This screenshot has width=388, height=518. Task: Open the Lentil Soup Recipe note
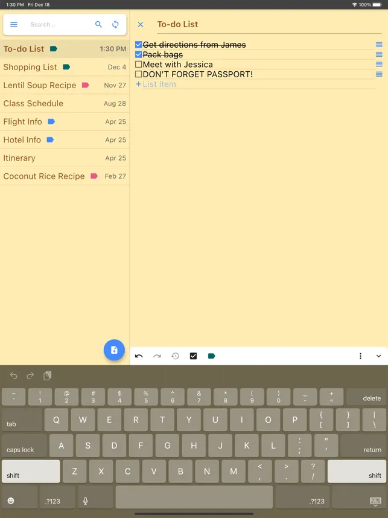click(65, 85)
